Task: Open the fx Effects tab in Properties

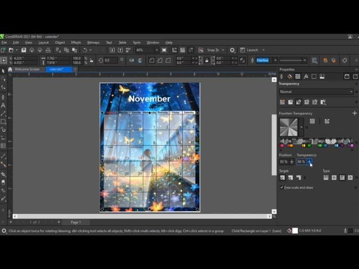Action: click(306, 77)
